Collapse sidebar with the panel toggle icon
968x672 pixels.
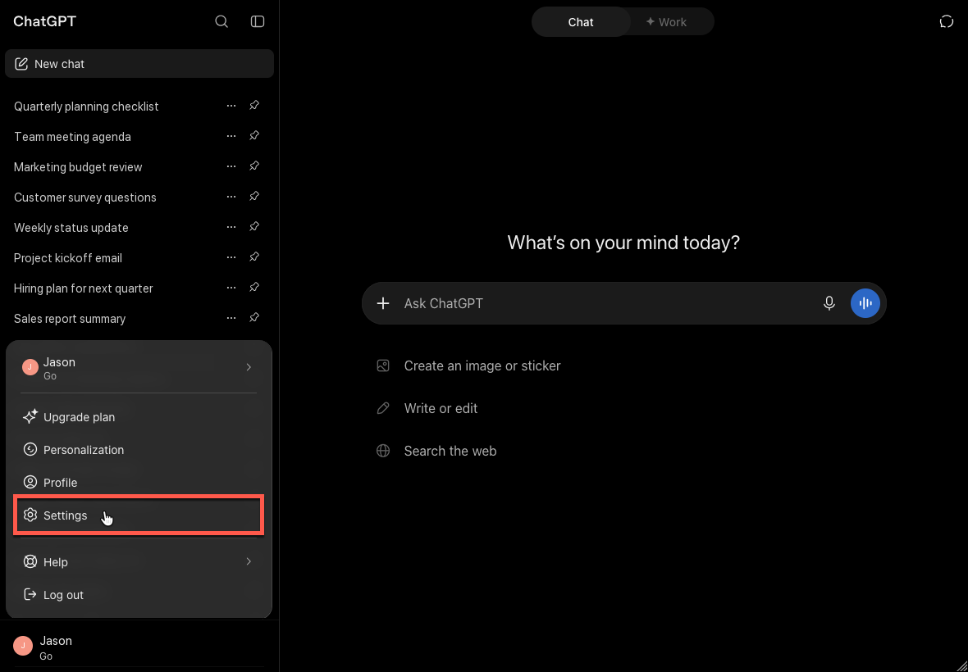tap(258, 21)
